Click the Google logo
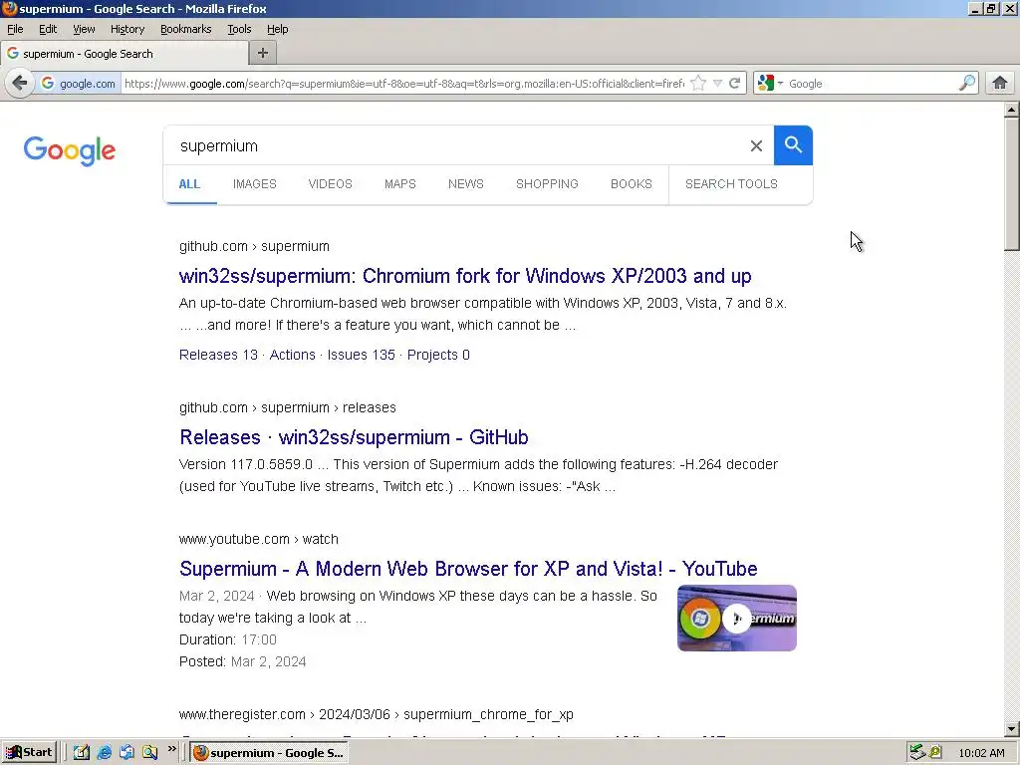Image resolution: width=1020 pixels, height=765 pixels. 70,151
